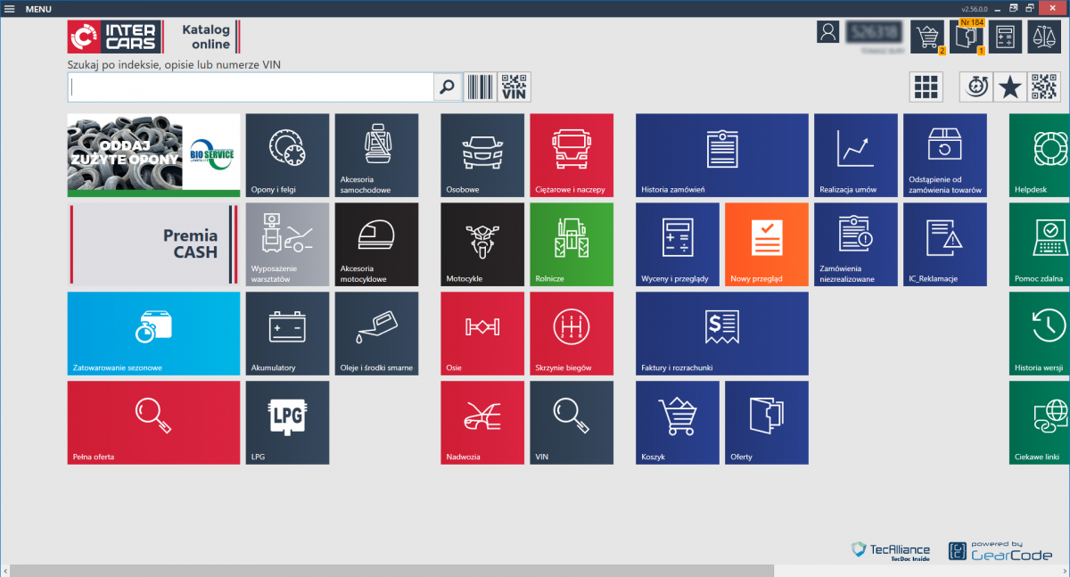Click the calculator icon in header

(1006, 37)
